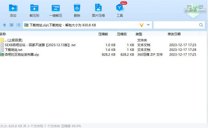The width and height of the screenshot is (208, 128).
Task: Focus the search input field
Action: click(179, 25)
